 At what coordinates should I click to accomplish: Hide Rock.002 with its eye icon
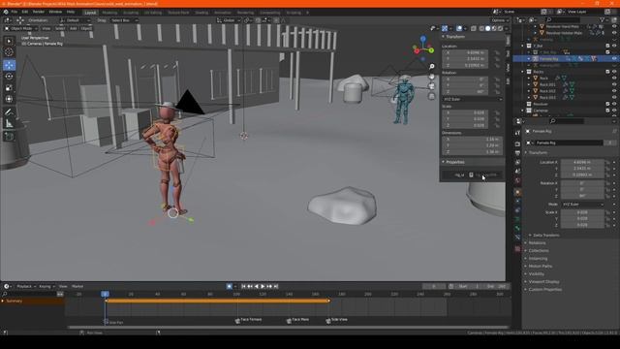pyautogui.click(x=614, y=90)
